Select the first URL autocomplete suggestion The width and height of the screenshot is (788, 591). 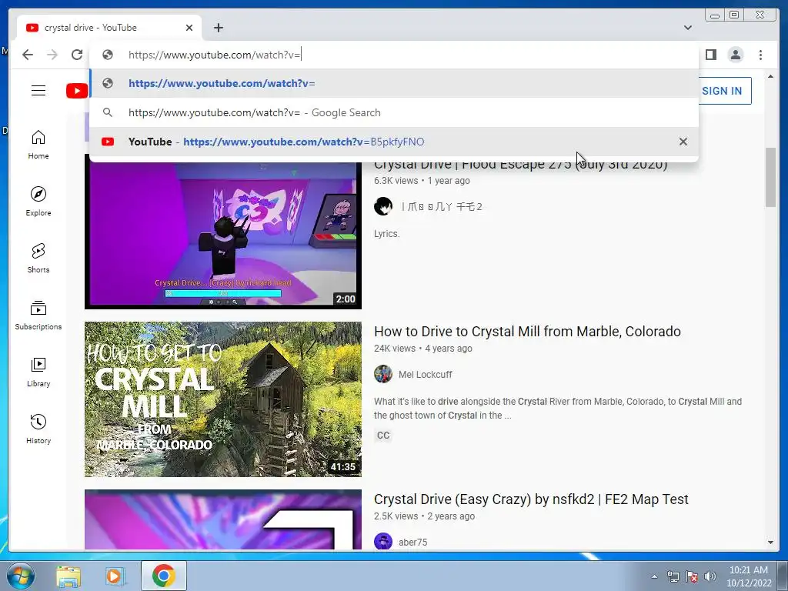394,83
